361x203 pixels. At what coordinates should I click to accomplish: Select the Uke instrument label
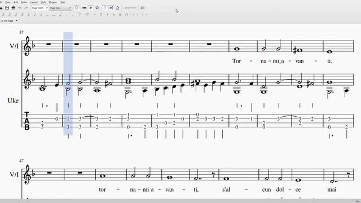click(x=13, y=100)
